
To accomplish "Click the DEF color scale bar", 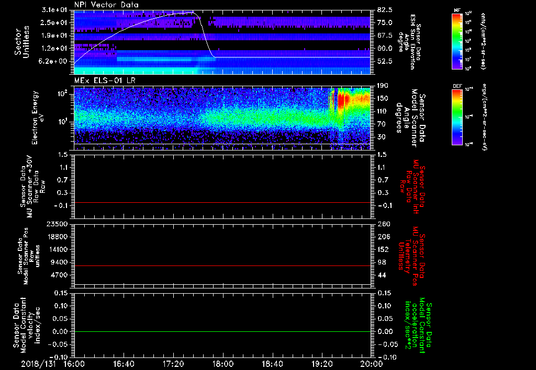I will point(456,117).
